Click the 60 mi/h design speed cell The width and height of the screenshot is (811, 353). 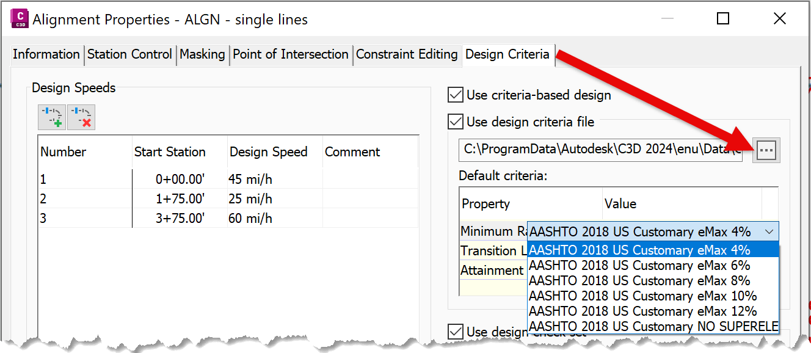click(x=275, y=218)
